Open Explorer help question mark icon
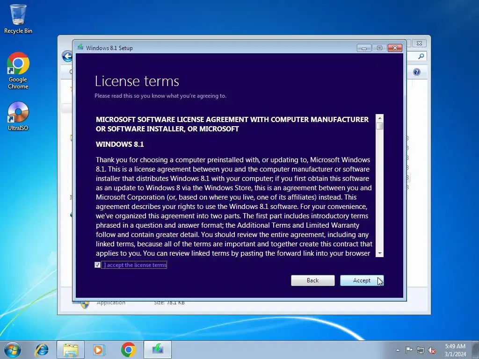This screenshot has height=359, width=479. (417, 72)
